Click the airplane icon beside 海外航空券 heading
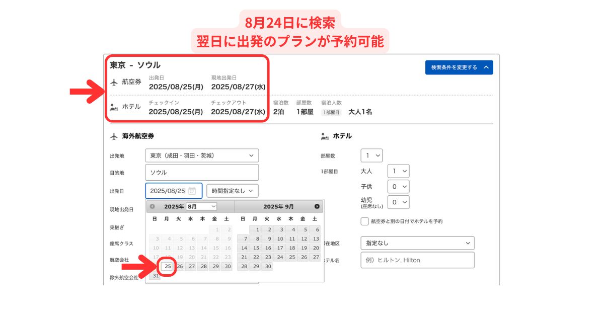 tap(114, 136)
